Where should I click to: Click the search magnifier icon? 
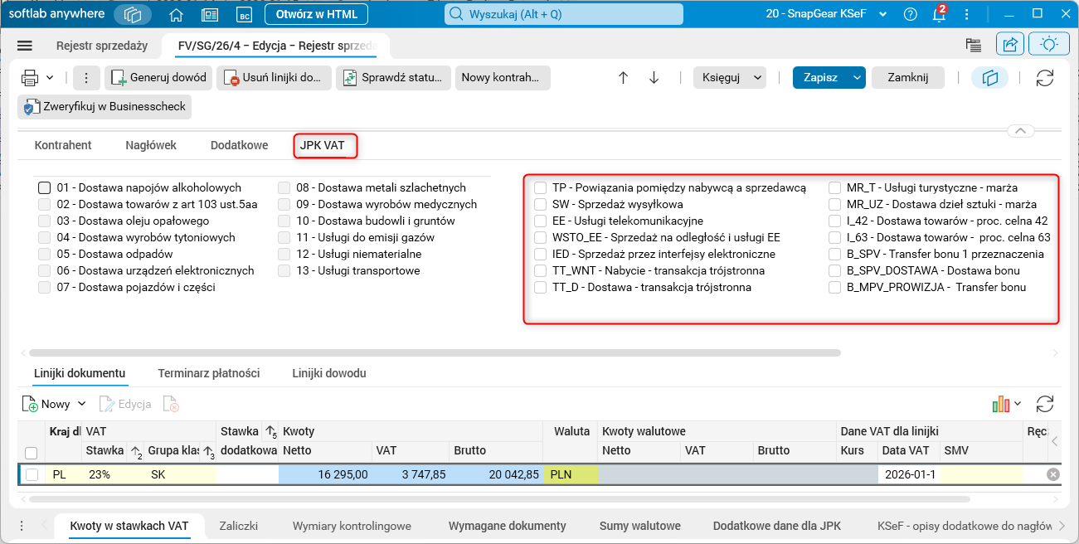coord(457,14)
